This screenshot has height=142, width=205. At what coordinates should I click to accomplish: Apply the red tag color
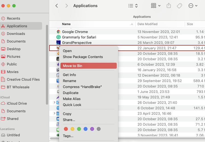click(x=66, y=129)
